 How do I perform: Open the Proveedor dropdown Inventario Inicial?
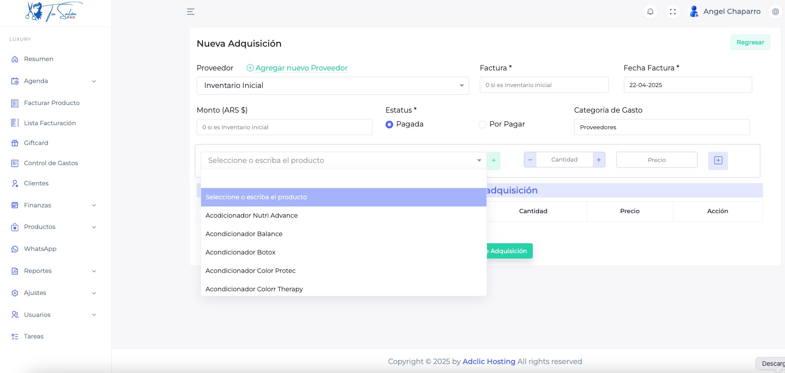click(x=332, y=86)
